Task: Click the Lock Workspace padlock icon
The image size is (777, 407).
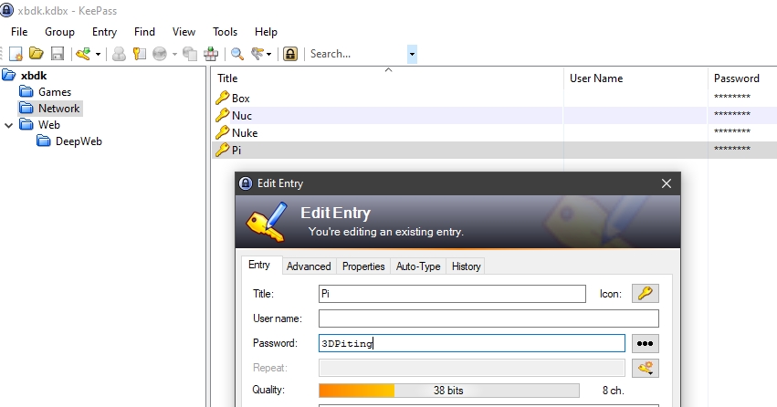Action: click(290, 54)
